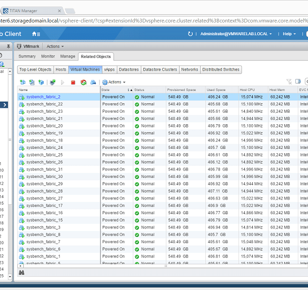Select the sysbench_fabric_23 row

(x=163, y=112)
